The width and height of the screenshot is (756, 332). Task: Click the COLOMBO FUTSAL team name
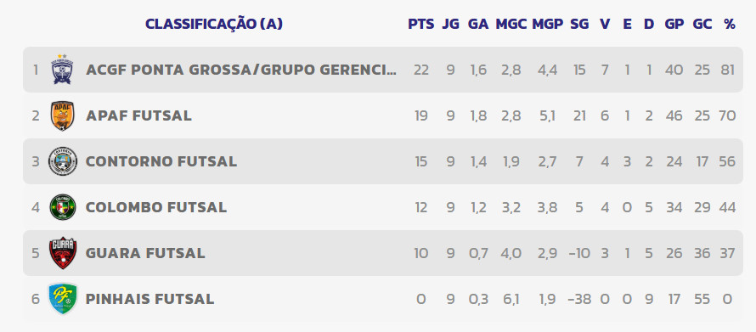pyautogui.click(x=156, y=207)
